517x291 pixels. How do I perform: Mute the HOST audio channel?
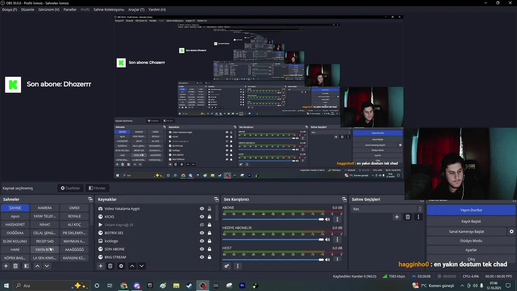click(328, 259)
